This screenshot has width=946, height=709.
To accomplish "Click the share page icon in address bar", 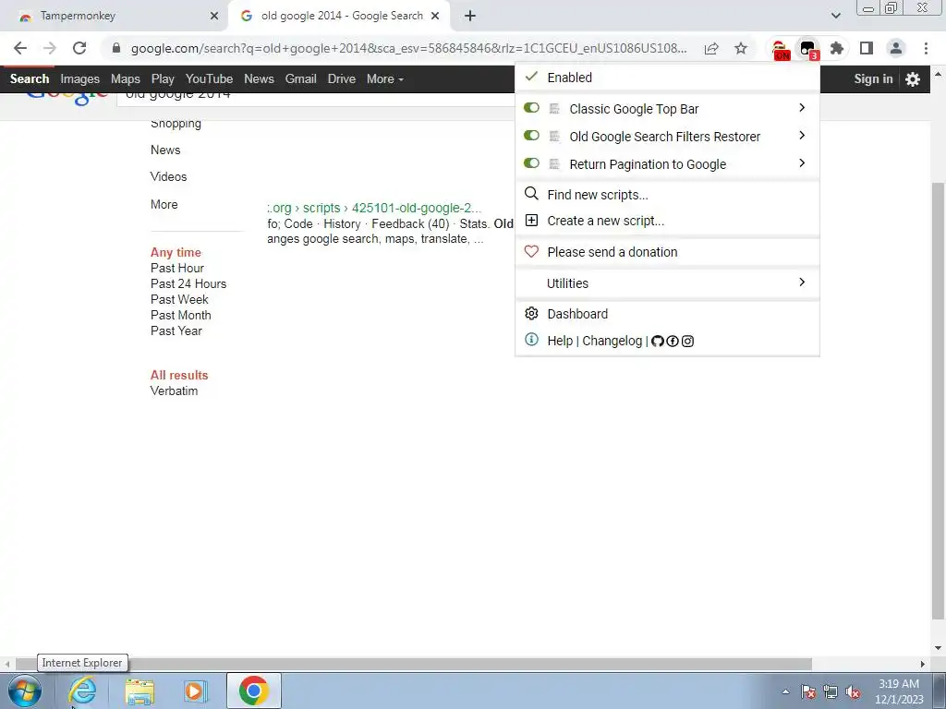I will click(711, 48).
